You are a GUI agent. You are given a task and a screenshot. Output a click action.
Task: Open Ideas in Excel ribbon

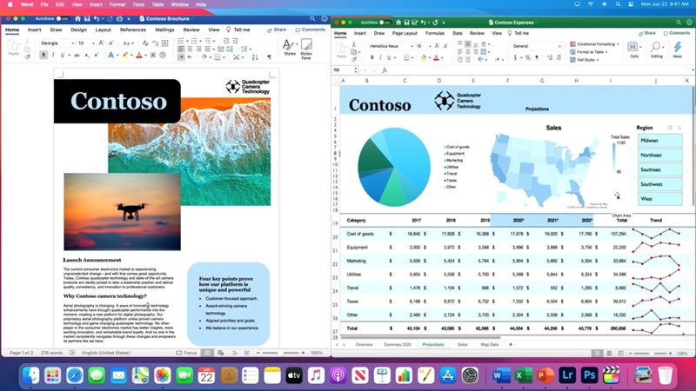(x=678, y=50)
